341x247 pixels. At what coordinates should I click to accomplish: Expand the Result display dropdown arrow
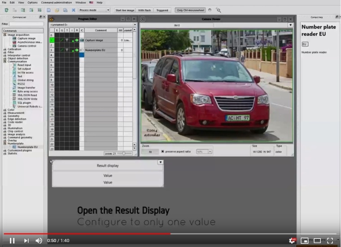click(x=160, y=162)
